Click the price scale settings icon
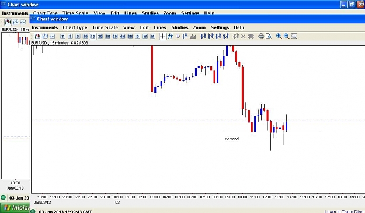Screen dimensions: 365x213 pyautogui.click(x=185, y=36)
